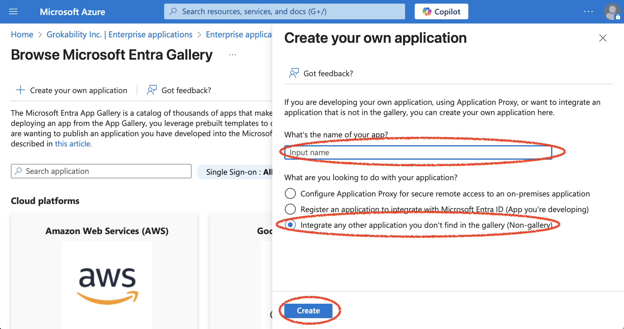Open Grokability Inc. | Enterprise applications breadcrumb
Image resolution: width=624 pixels, height=329 pixels.
click(x=120, y=35)
